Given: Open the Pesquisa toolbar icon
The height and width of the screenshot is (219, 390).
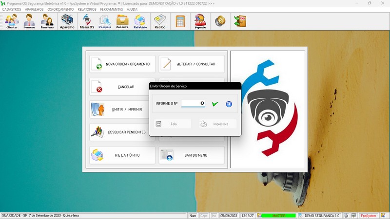Looking at the screenshot, I should (x=105, y=21).
